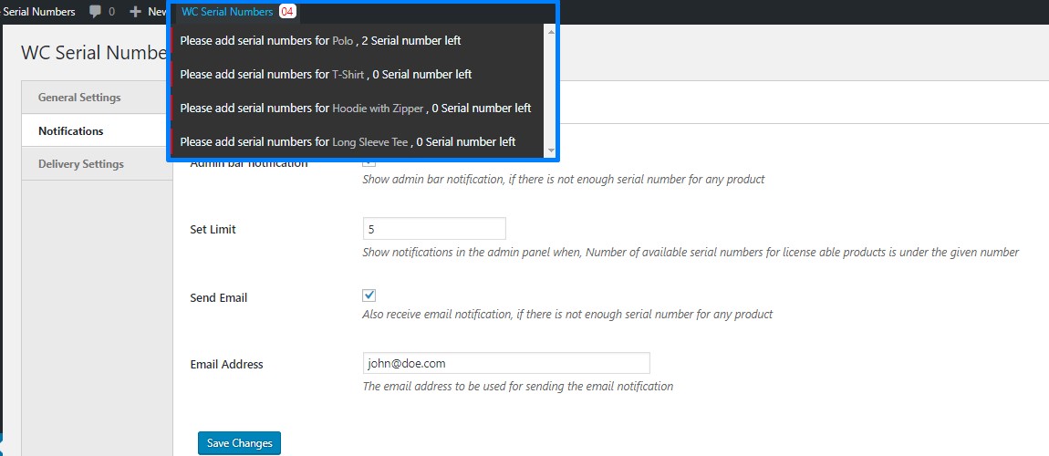Screen dimensions: 1049x456
Task: Click the Hoodie with Zipper product link
Action: click(x=378, y=108)
